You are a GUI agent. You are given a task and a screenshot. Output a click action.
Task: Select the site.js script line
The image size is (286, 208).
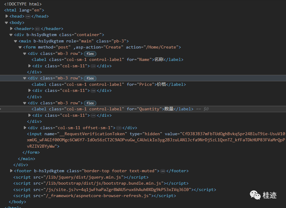(x=115, y=190)
